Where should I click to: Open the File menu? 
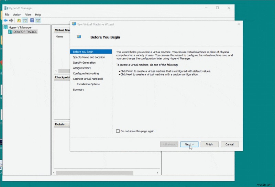point(7,14)
